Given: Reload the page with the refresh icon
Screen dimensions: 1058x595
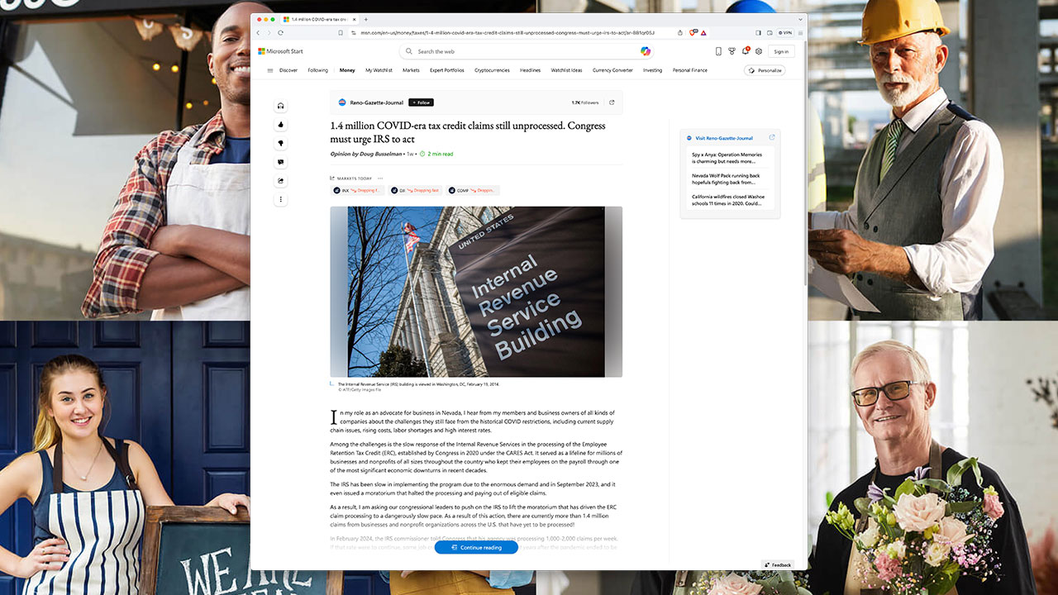Looking at the screenshot, I should point(280,32).
